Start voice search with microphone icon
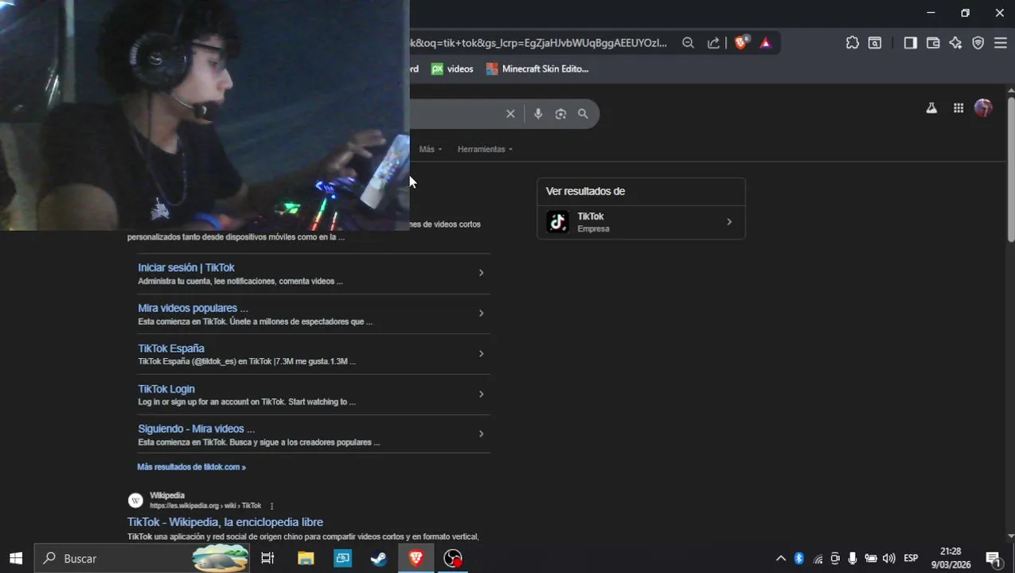 point(538,114)
